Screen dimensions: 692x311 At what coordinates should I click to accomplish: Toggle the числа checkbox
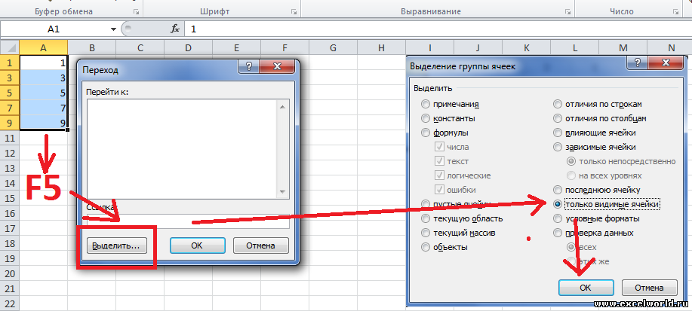452,147
